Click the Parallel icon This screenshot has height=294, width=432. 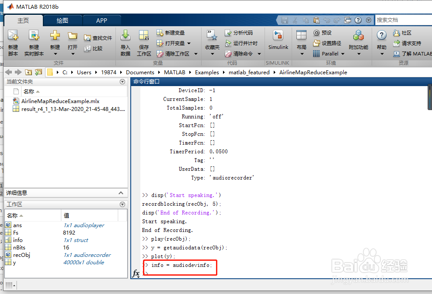pos(316,54)
